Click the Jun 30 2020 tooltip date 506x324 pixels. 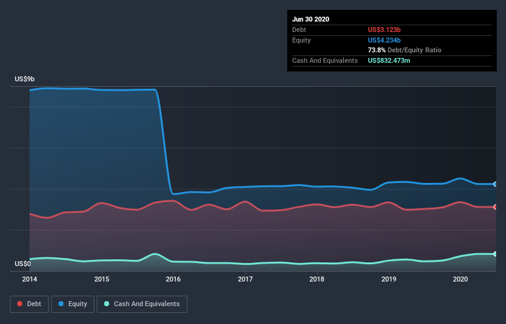311,19
